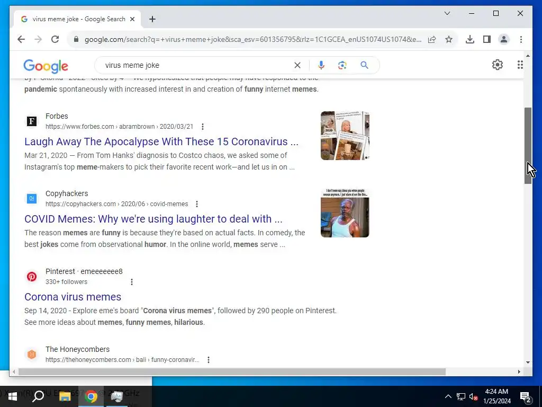
Task: Open Google quick settings gear
Action: coord(498,65)
